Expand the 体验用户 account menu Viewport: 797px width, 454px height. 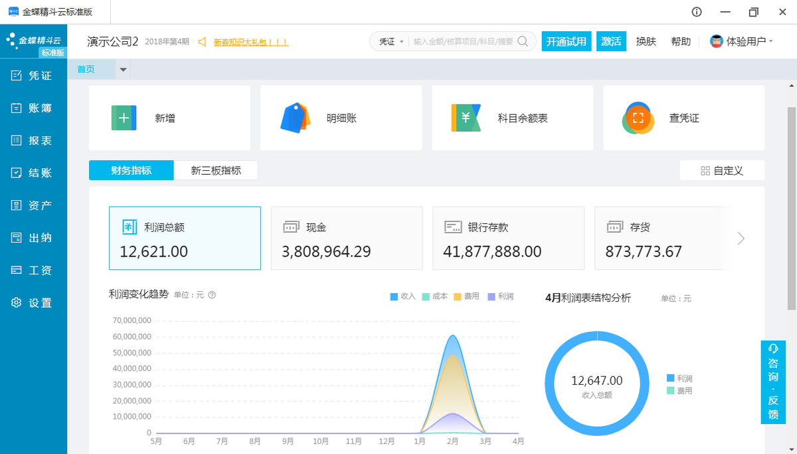pyautogui.click(x=741, y=41)
